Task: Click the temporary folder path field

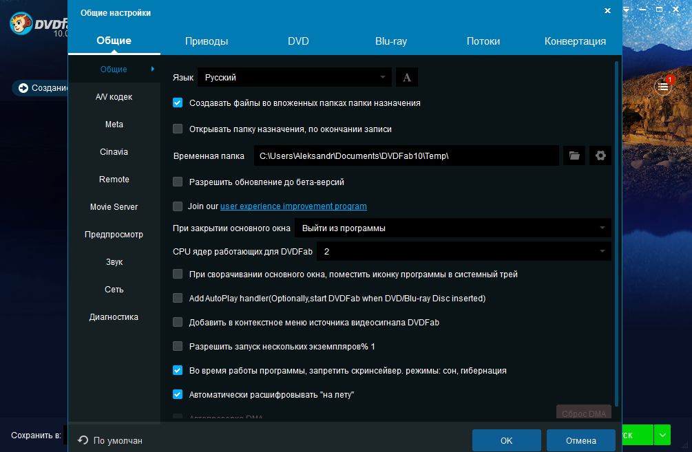Action: (x=406, y=156)
